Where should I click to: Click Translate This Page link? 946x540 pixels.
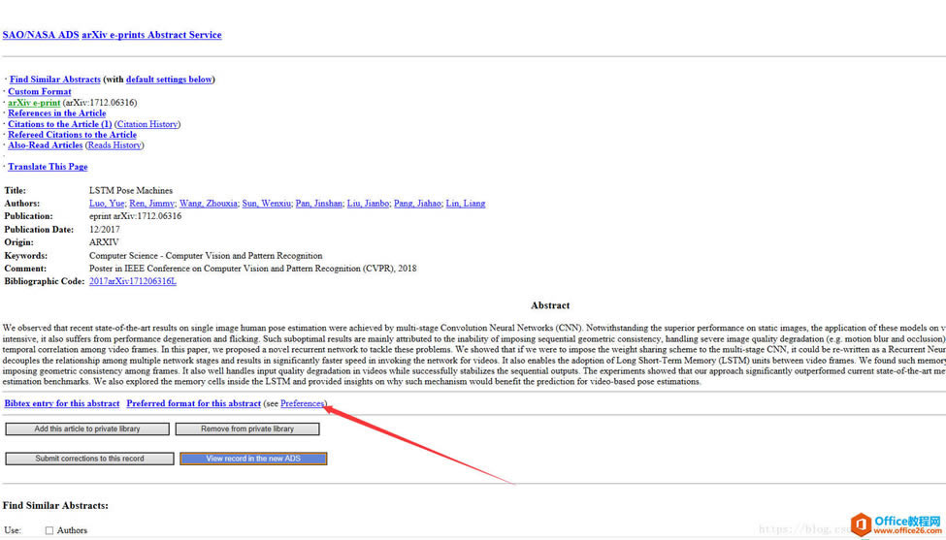pyautogui.click(x=48, y=167)
